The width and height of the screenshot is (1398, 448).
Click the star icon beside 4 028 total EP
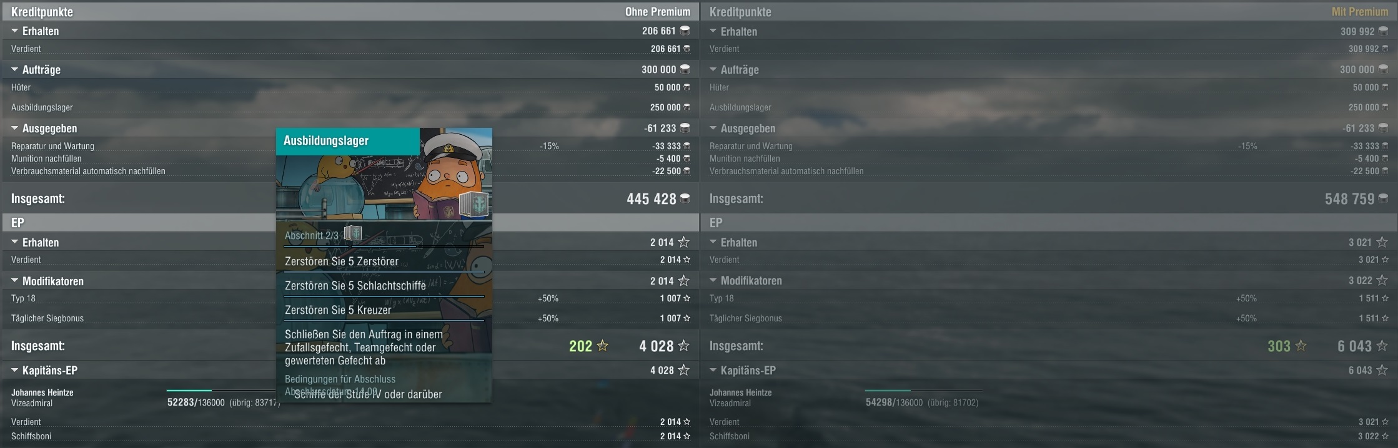(x=684, y=345)
